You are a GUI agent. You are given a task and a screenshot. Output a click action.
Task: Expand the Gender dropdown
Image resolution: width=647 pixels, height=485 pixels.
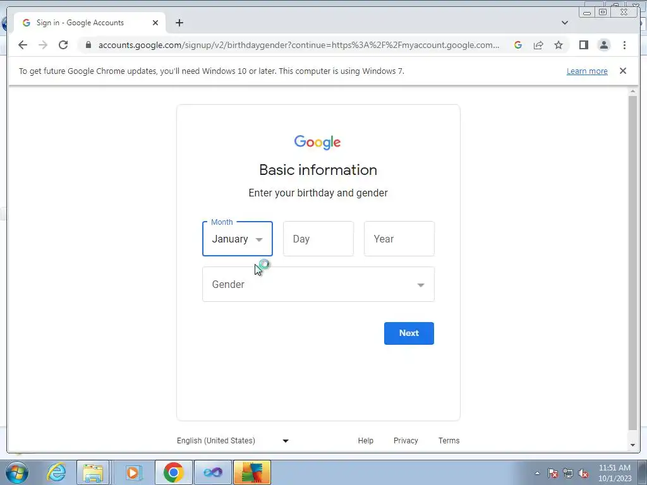(x=318, y=284)
